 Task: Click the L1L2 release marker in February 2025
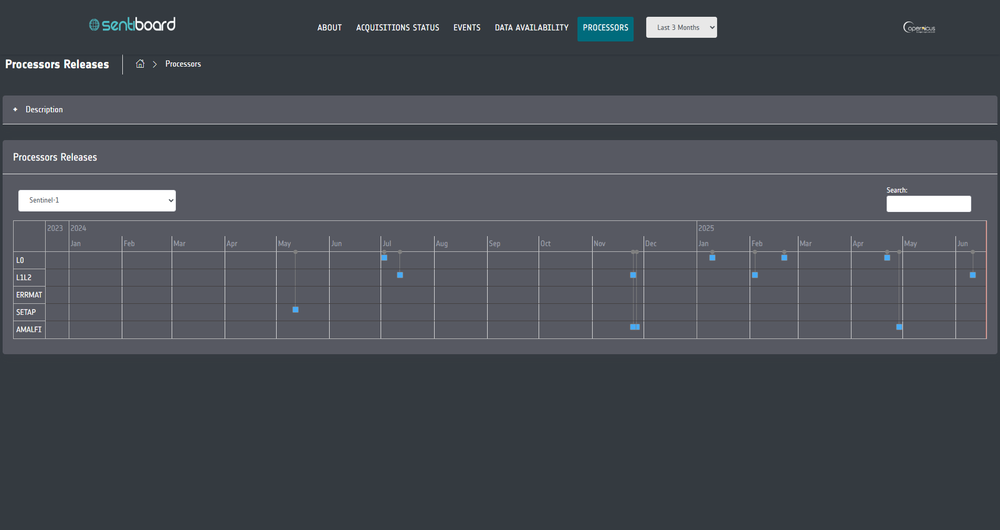point(755,275)
